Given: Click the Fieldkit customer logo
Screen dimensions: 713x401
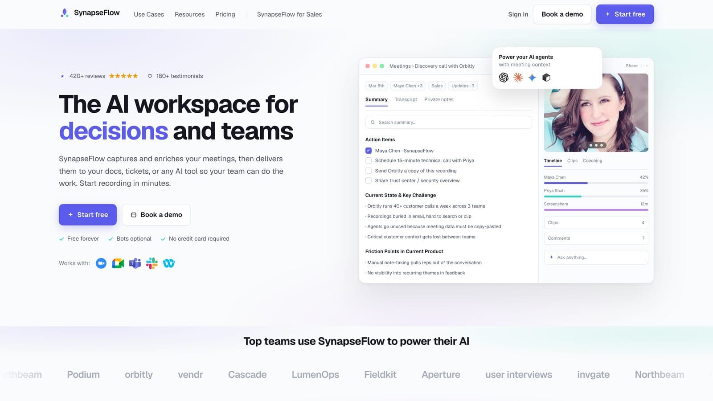Looking at the screenshot, I should coord(380,375).
